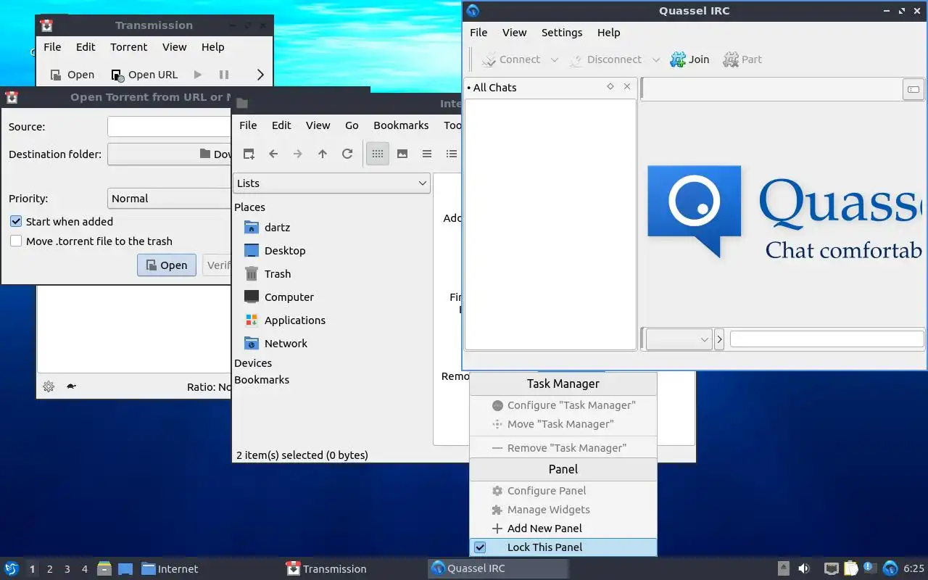Open the Torrent menu in Transmission
The width and height of the screenshot is (928, 580).
[x=128, y=47]
